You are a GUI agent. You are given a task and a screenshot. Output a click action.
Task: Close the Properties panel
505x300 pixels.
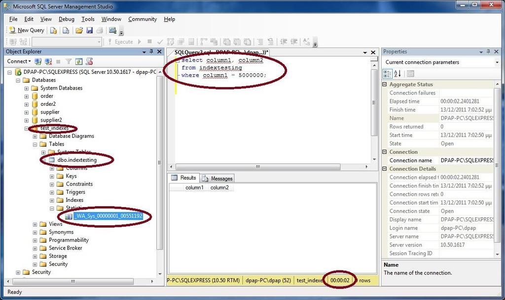[x=496, y=51]
